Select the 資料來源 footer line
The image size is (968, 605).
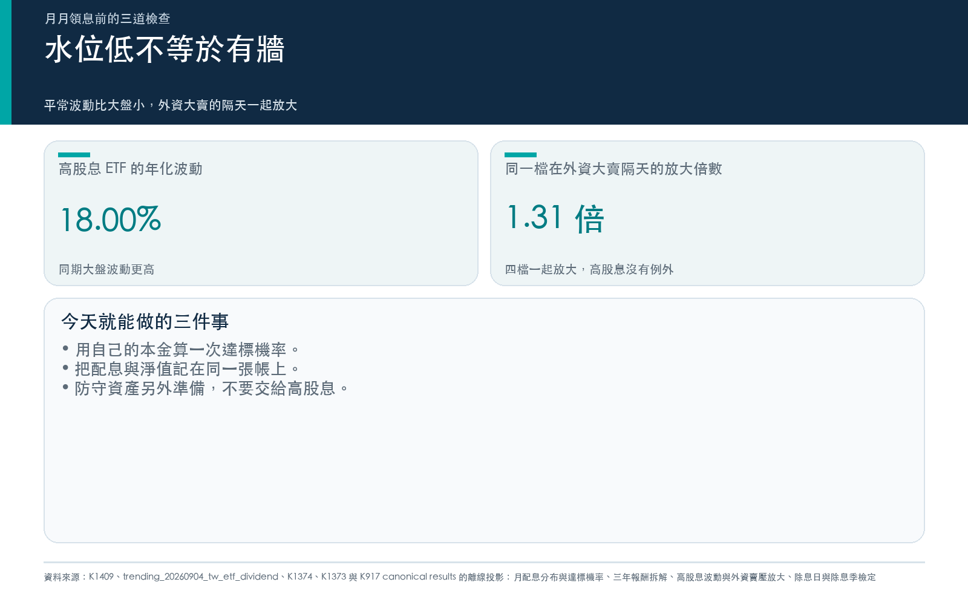point(460,577)
